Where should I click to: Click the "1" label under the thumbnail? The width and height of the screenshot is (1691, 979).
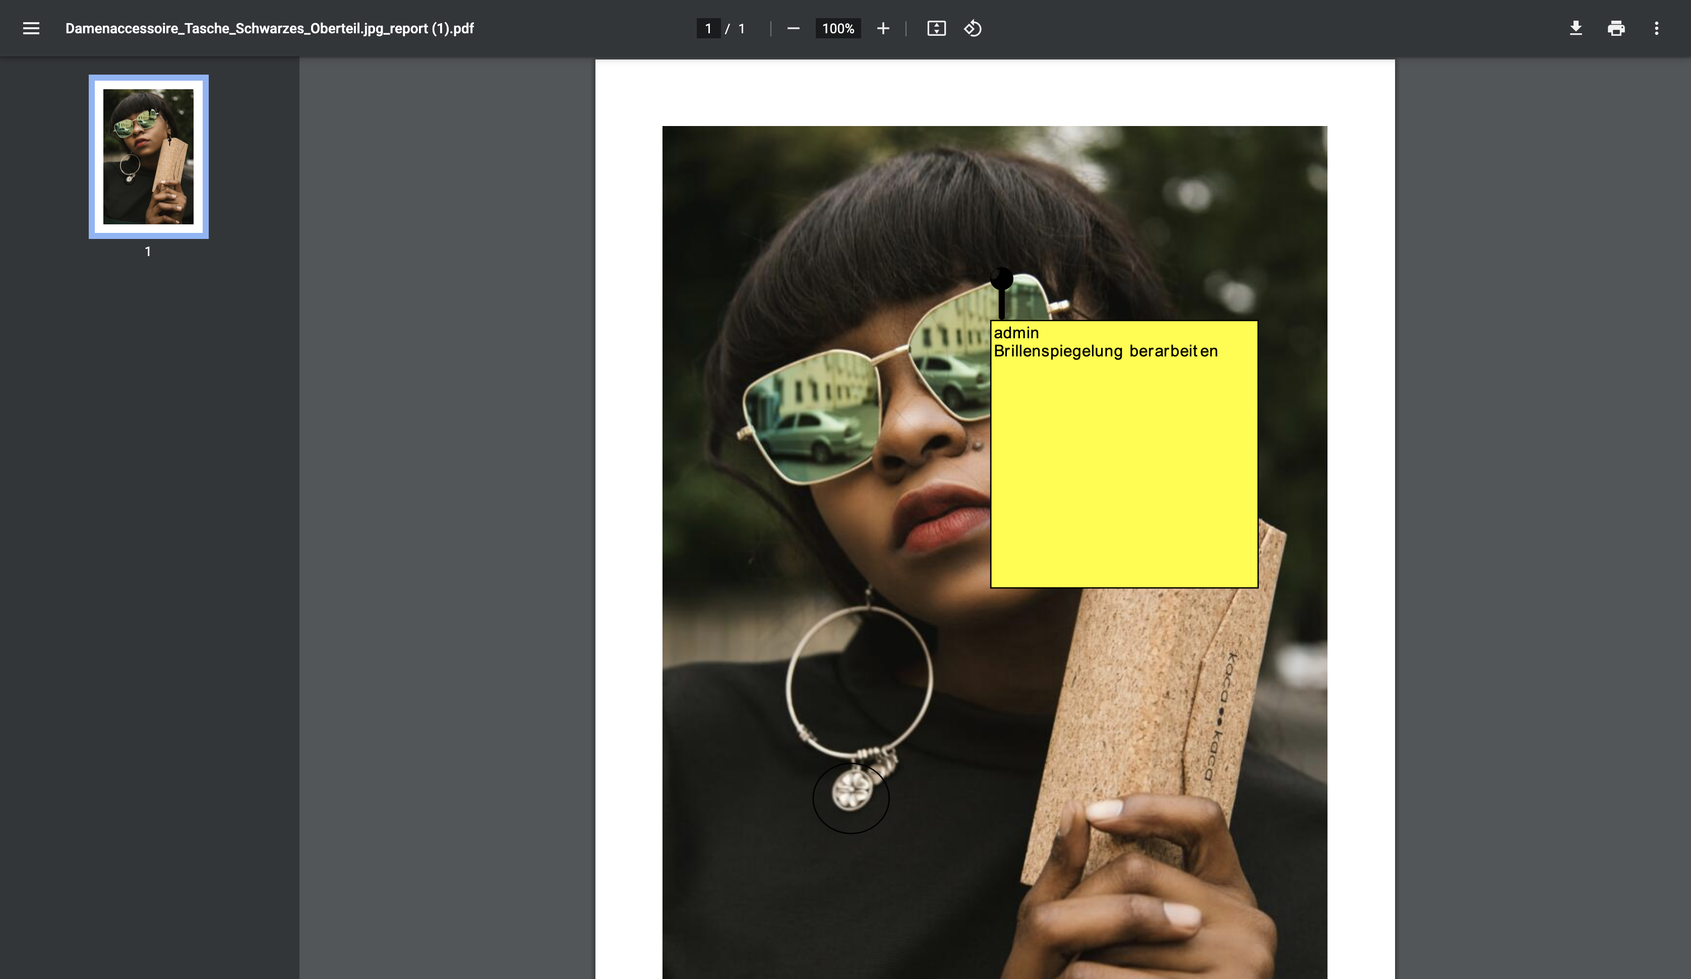[x=148, y=252]
